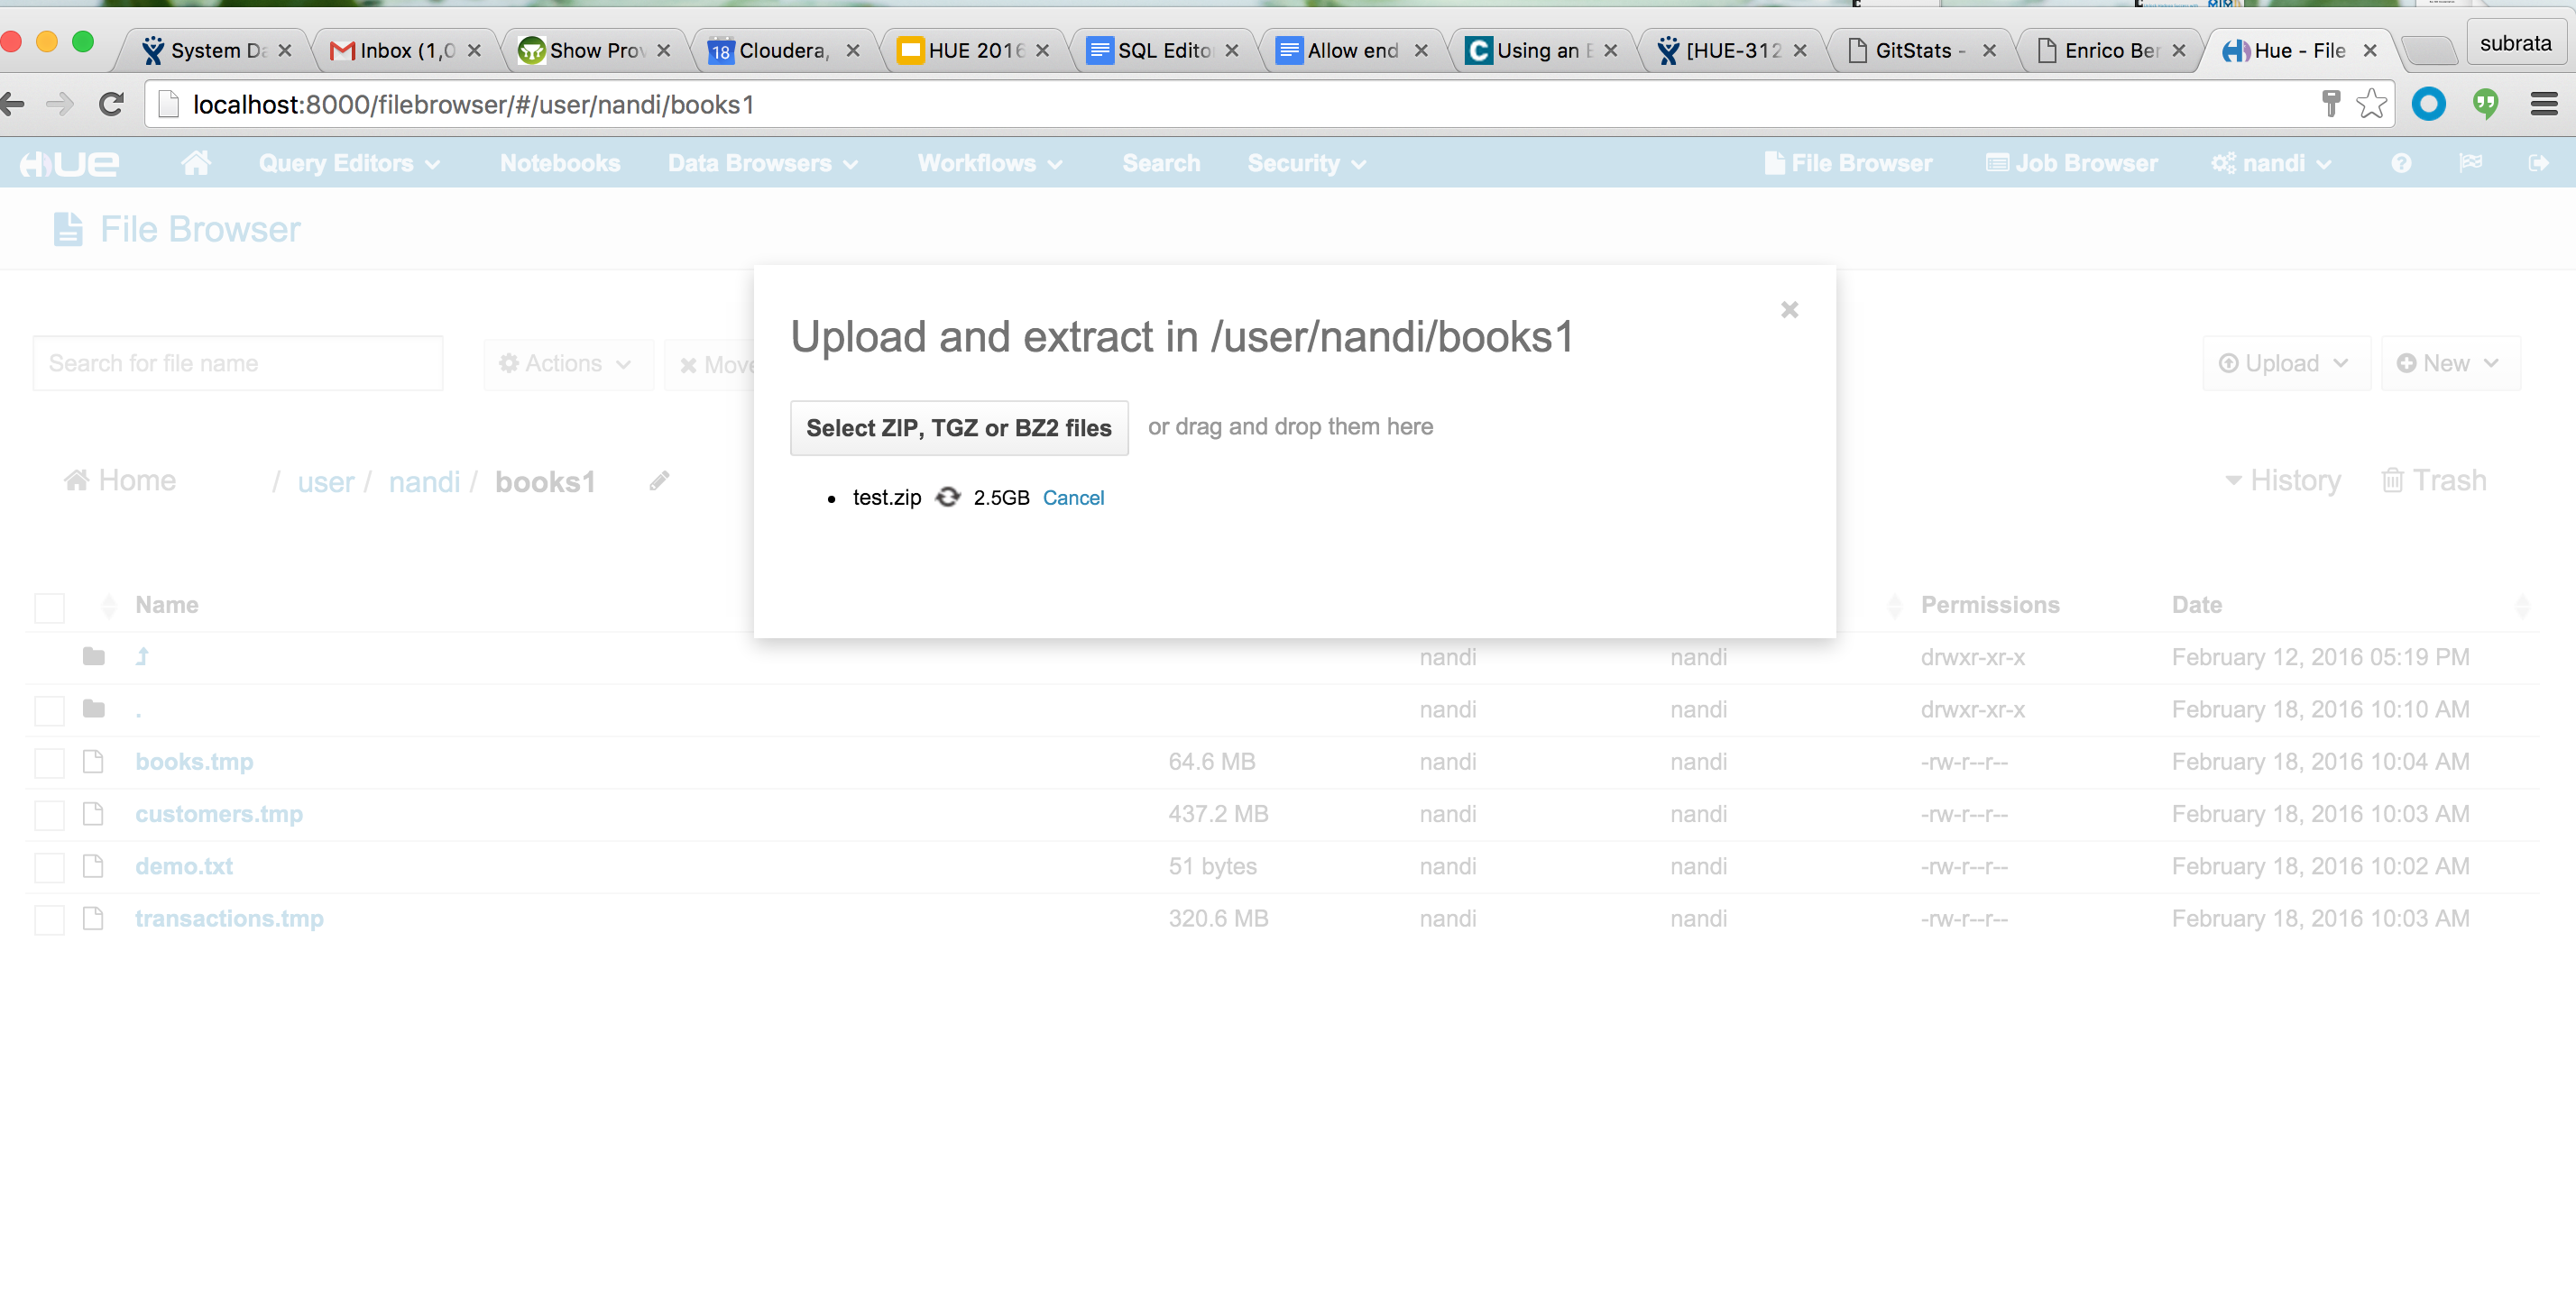Switch to Inbox Gmail tab
Viewport: 2576px width, 1289px height.
405,50
